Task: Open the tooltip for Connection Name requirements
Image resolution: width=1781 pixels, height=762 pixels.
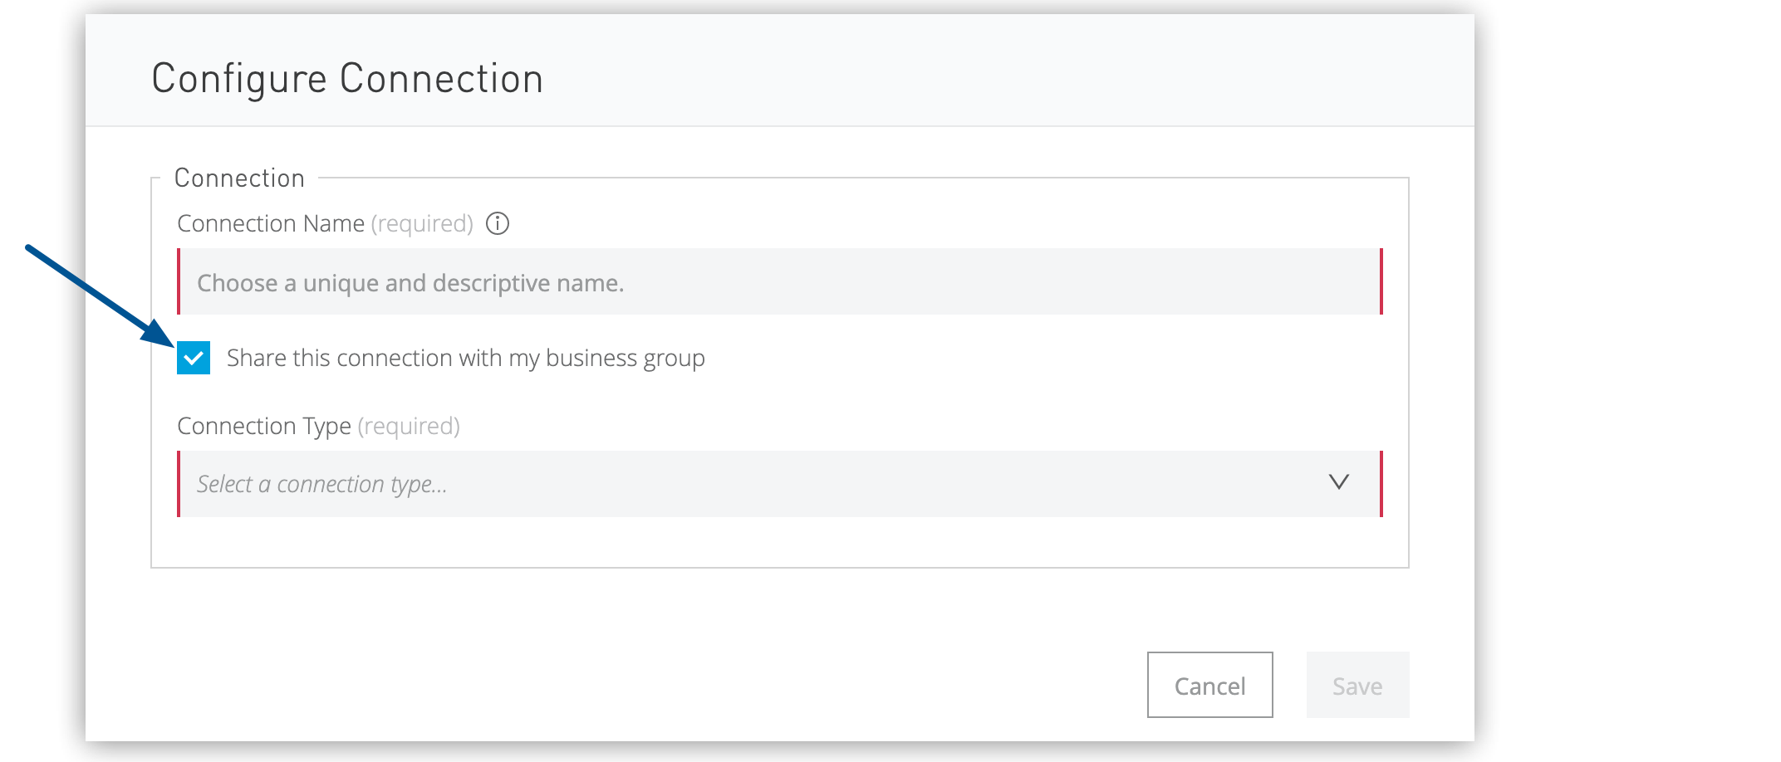Action: 497,223
